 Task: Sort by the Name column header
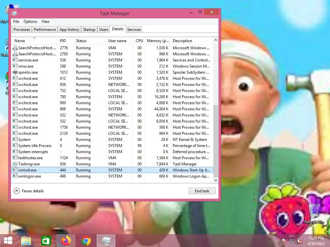34,41
